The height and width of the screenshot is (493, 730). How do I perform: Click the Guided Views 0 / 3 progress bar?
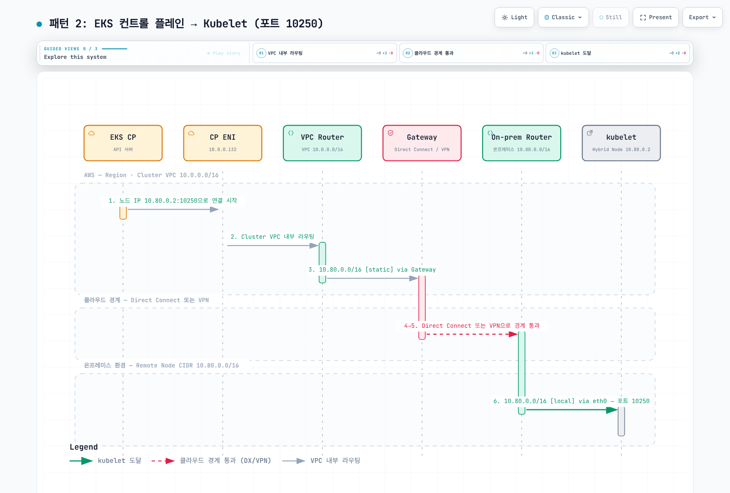pos(115,49)
